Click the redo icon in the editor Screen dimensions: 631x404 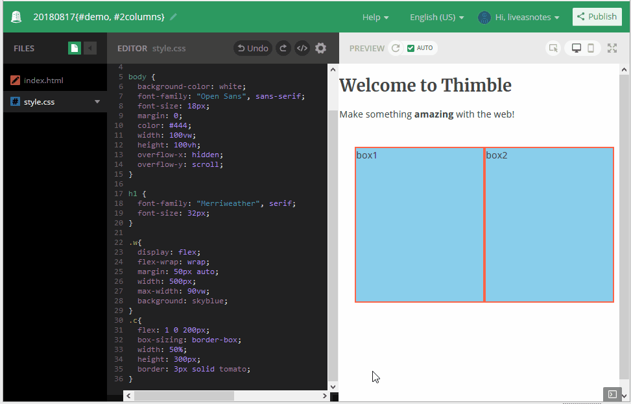(x=283, y=48)
